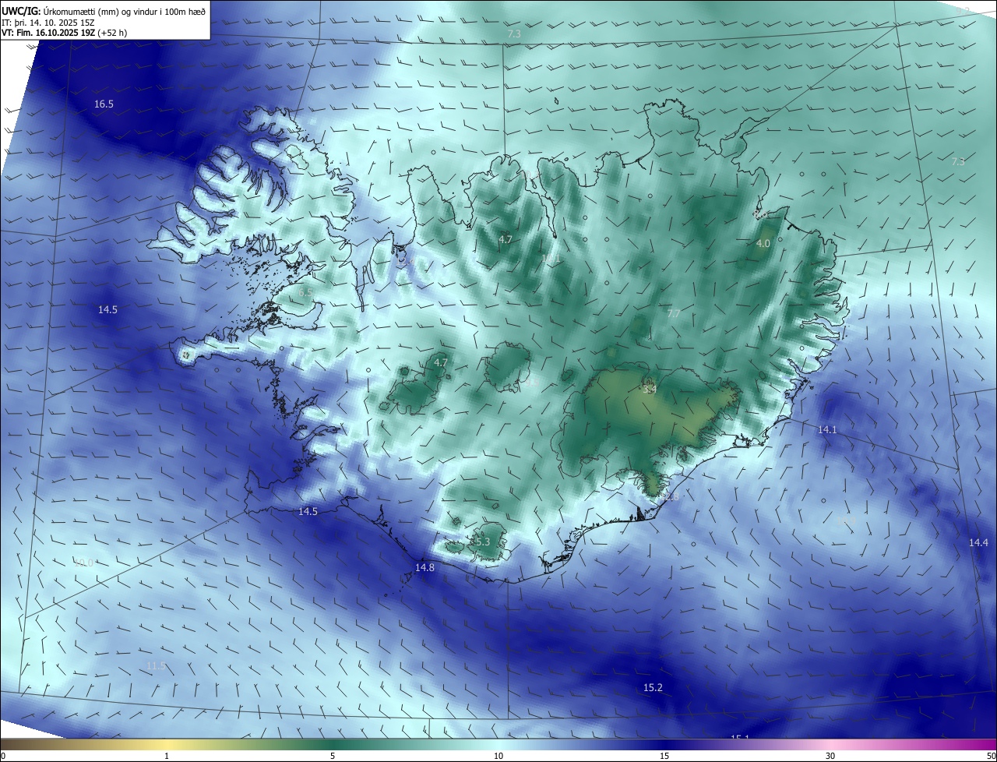The width and height of the screenshot is (997, 762).
Task: Click the 5.3 value near the south coast
Action: click(482, 542)
